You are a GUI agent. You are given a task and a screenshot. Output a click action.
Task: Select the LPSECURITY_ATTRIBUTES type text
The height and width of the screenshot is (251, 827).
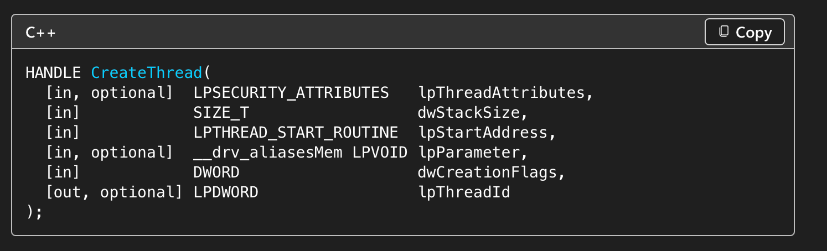(x=291, y=92)
